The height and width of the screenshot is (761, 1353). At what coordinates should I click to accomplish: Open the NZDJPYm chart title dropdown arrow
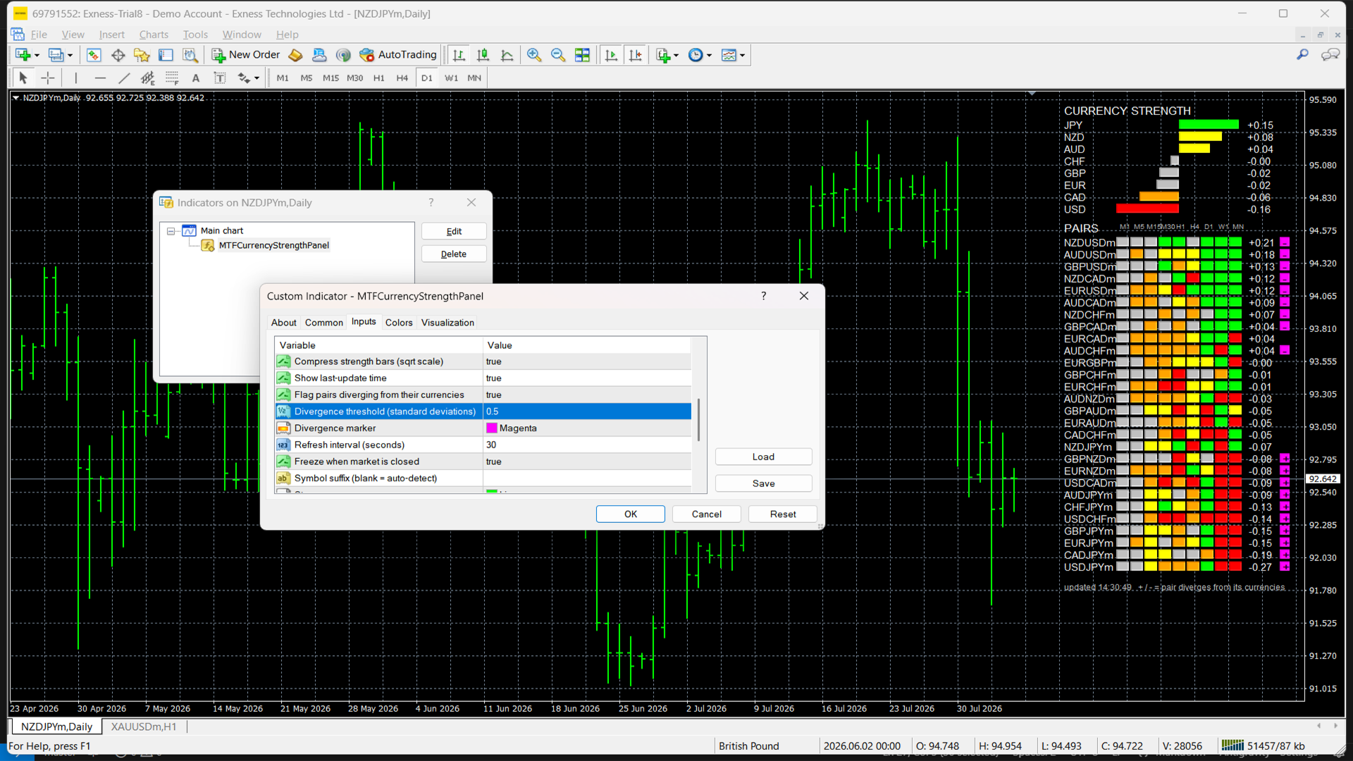(16, 98)
